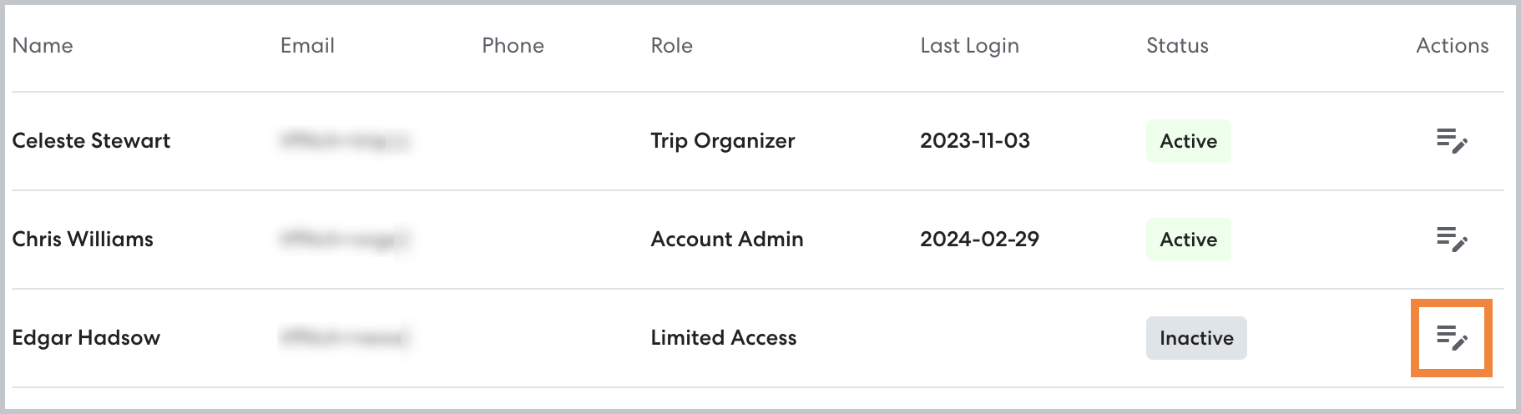Click Edgar Hadsow's Inactive status badge
The height and width of the screenshot is (414, 1521).
coord(1195,338)
